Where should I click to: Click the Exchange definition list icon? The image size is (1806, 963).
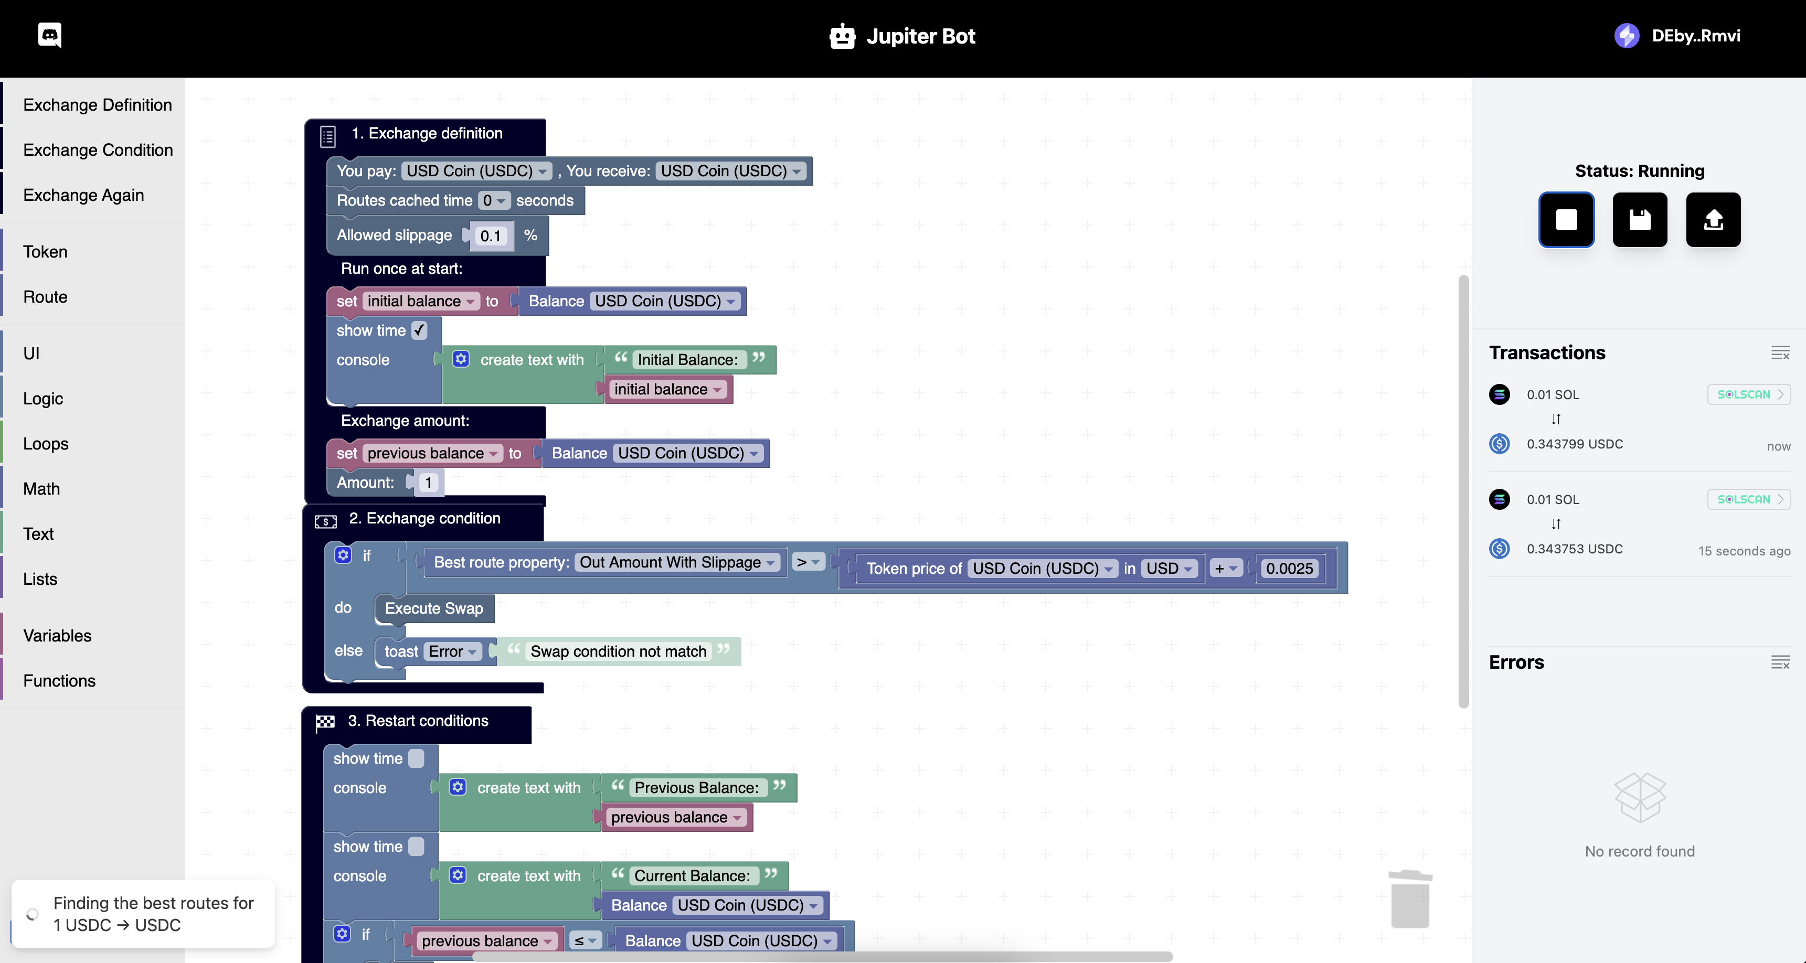tap(327, 136)
